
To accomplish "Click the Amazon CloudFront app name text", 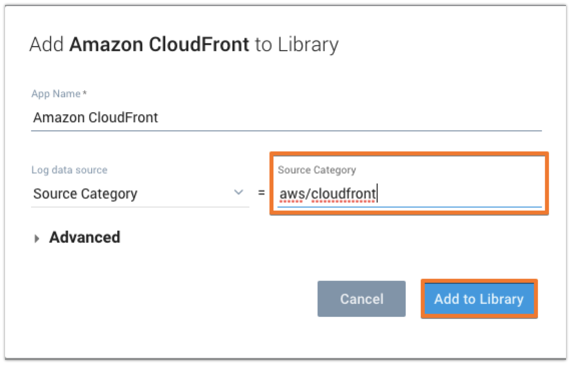I will coord(95,118).
